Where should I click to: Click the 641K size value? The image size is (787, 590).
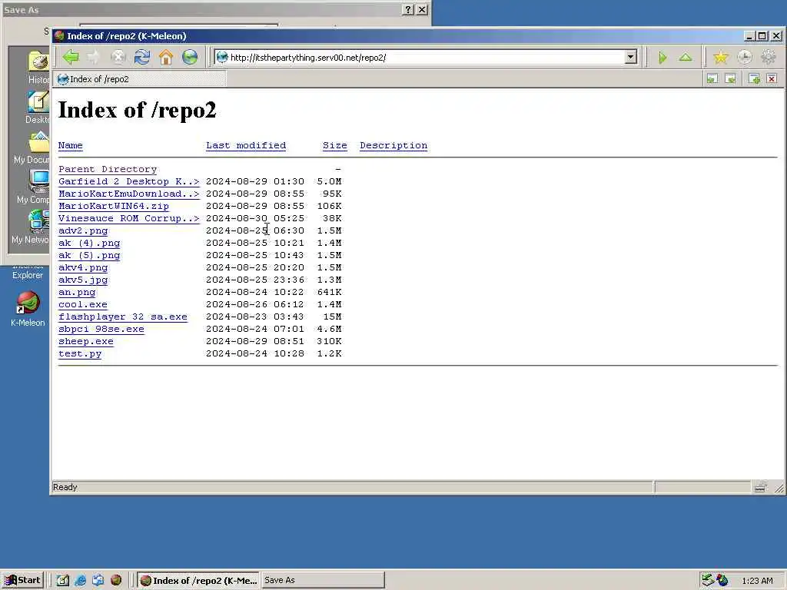click(329, 292)
